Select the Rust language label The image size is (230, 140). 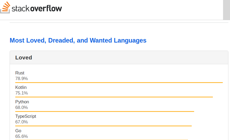coord(20,73)
